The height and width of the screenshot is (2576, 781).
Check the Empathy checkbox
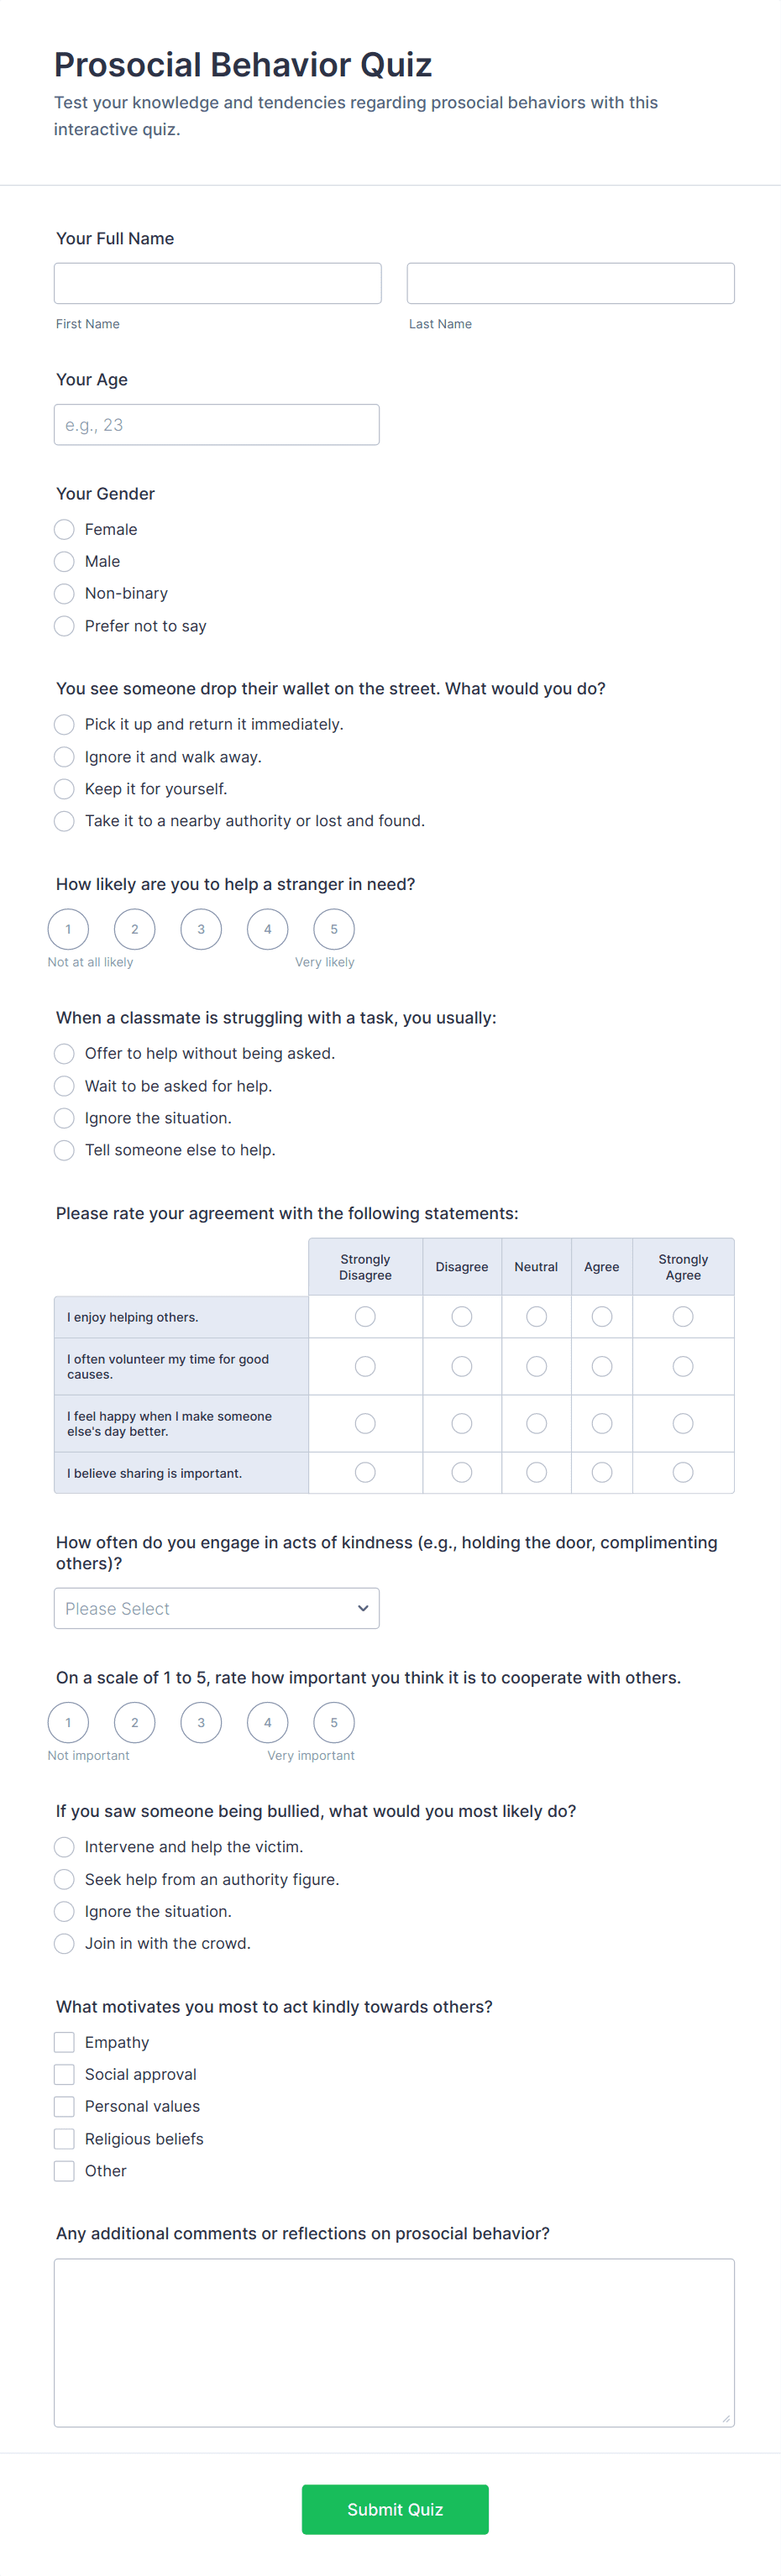click(x=64, y=2042)
